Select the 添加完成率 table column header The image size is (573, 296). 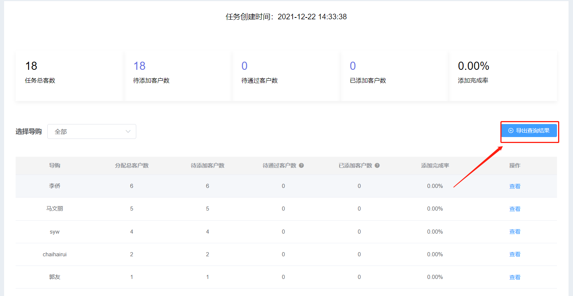(x=435, y=166)
